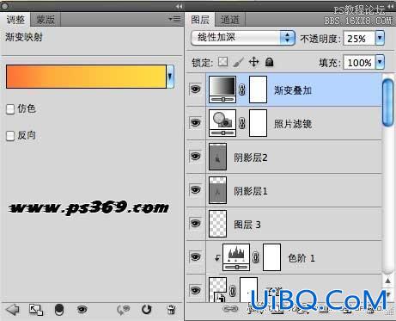Click chain link of 渐变叠加 layer
The height and width of the screenshot is (321, 396).
pyautogui.click(x=242, y=90)
